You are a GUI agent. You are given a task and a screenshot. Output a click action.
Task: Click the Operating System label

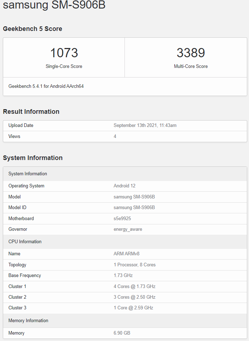(x=26, y=186)
